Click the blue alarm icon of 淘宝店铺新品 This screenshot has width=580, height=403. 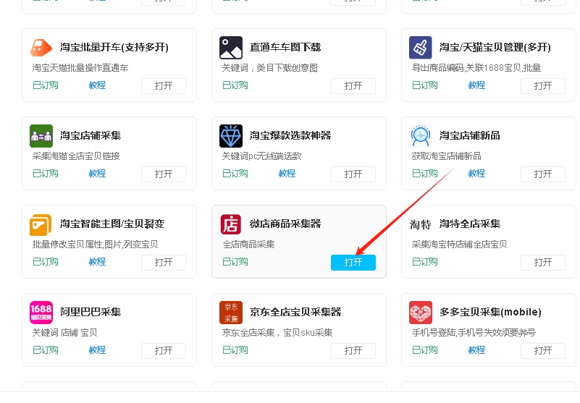[421, 136]
